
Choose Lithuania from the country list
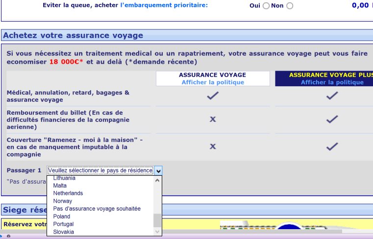[x=64, y=178]
